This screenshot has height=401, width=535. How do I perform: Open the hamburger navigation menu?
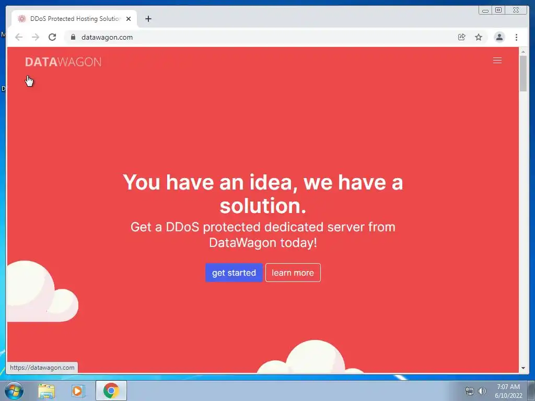click(497, 61)
